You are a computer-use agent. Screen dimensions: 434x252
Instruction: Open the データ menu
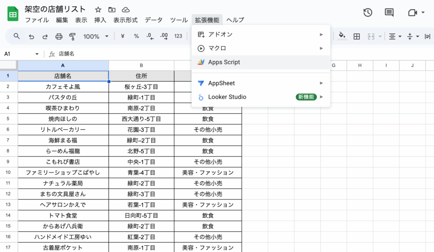pos(153,19)
